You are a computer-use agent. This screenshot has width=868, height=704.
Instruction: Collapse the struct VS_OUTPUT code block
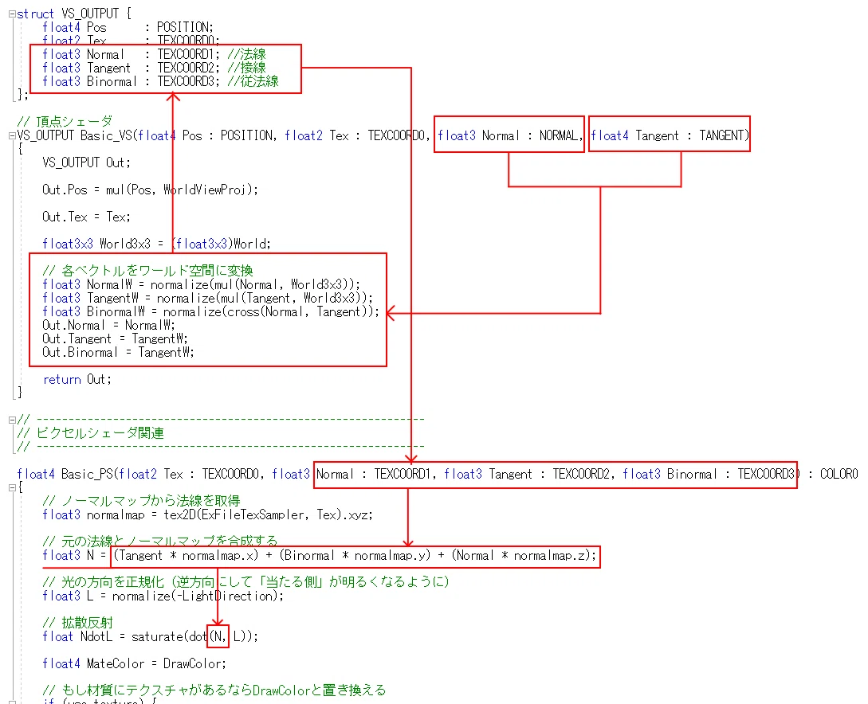12,14
